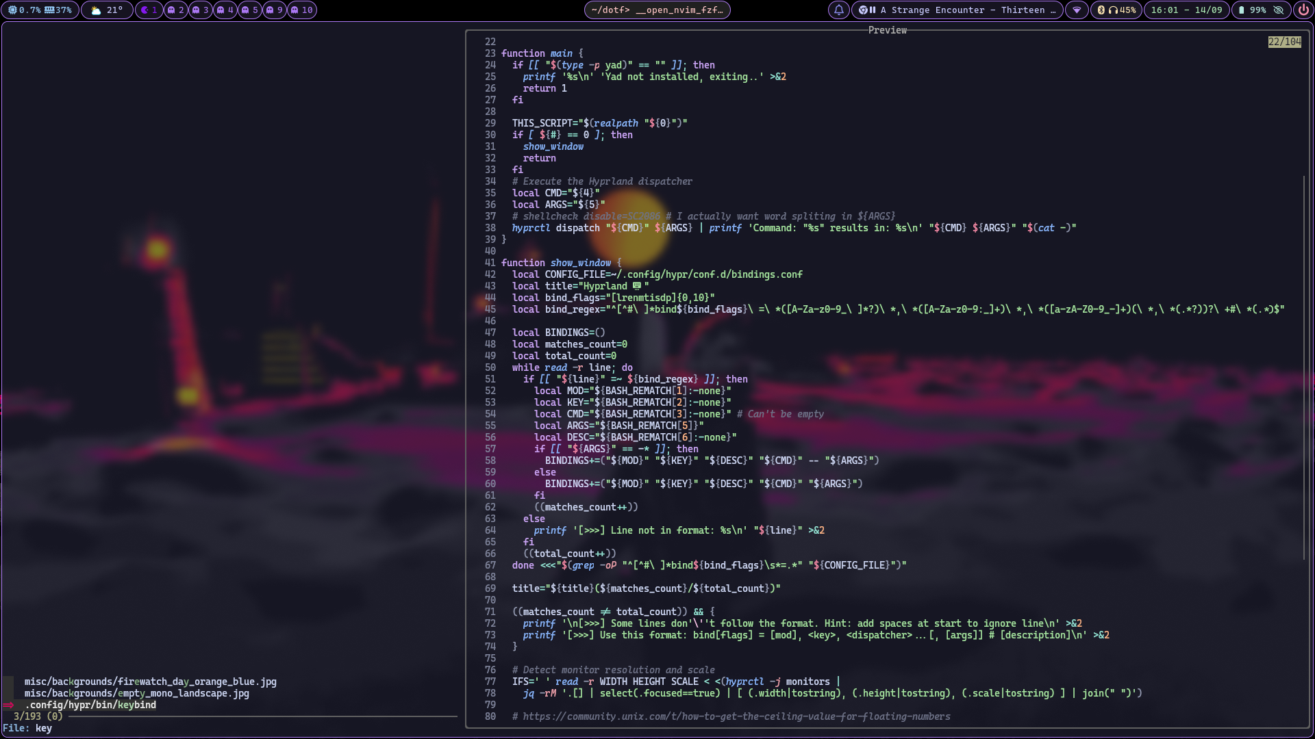
Task: Open the Wi-Fi network indicator
Action: [1077, 10]
